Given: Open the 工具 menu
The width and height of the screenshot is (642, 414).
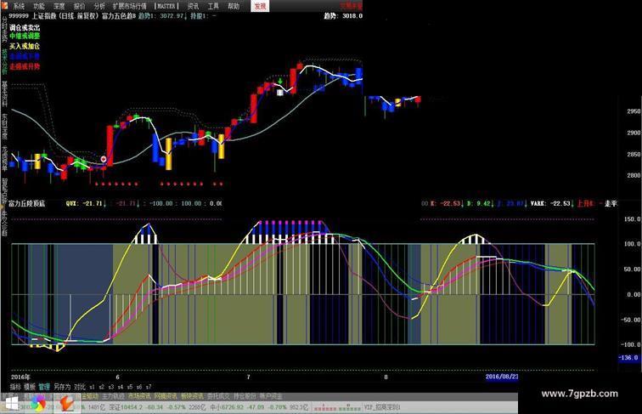Looking at the screenshot, I should [x=213, y=6].
